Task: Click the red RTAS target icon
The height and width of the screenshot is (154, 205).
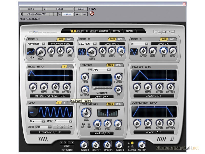Action: 92,14
